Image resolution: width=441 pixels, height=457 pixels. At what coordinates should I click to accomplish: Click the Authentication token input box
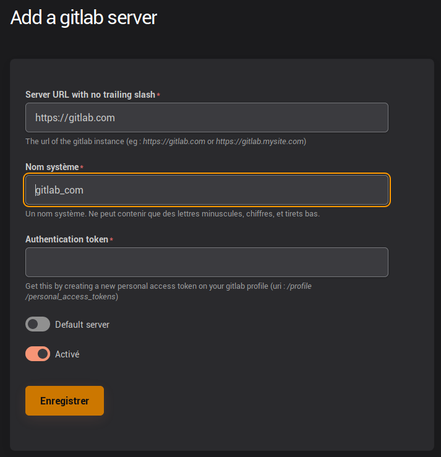pyautogui.click(x=207, y=262)
